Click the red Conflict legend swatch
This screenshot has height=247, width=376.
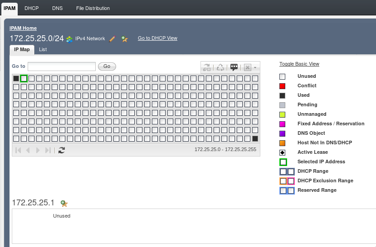click(283, 86)
